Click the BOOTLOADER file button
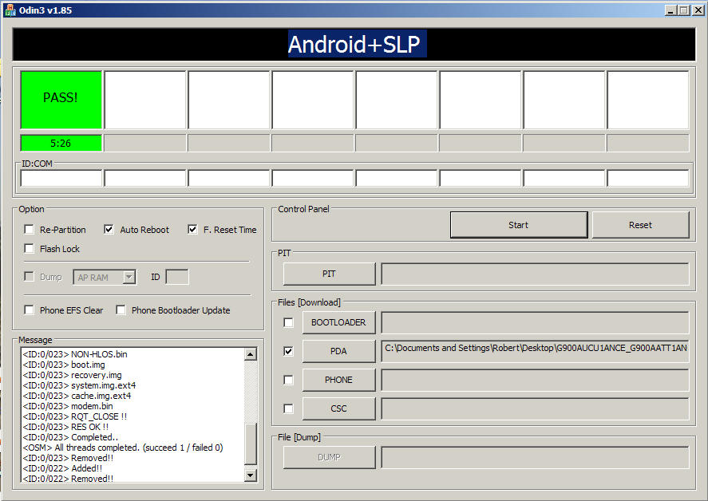Viewport: 708px width, 501px height. pos(338,322)
